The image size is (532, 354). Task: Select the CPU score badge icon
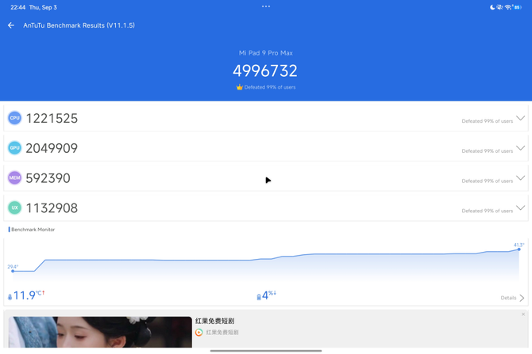click(14, 118)
